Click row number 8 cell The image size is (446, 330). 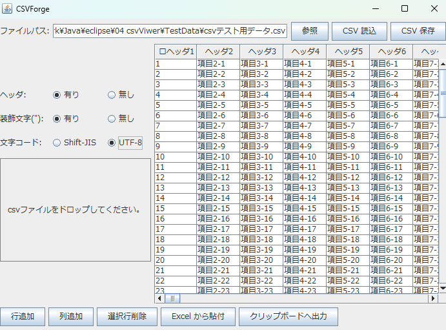point(176,136)
